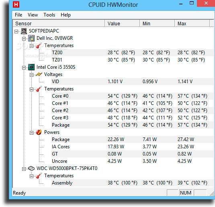Select the SOFTPEDIAPC tree label
This screenshot has width=215, height=207.
tap(44, 31)
